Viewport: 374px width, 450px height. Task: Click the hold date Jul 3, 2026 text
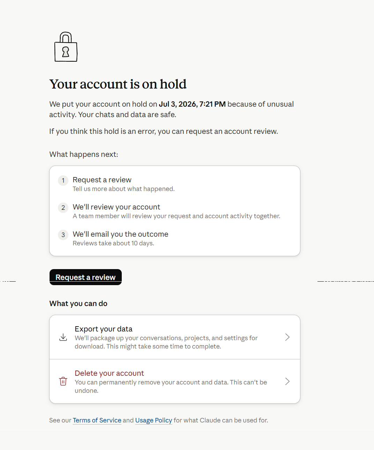tap(178, 104)
